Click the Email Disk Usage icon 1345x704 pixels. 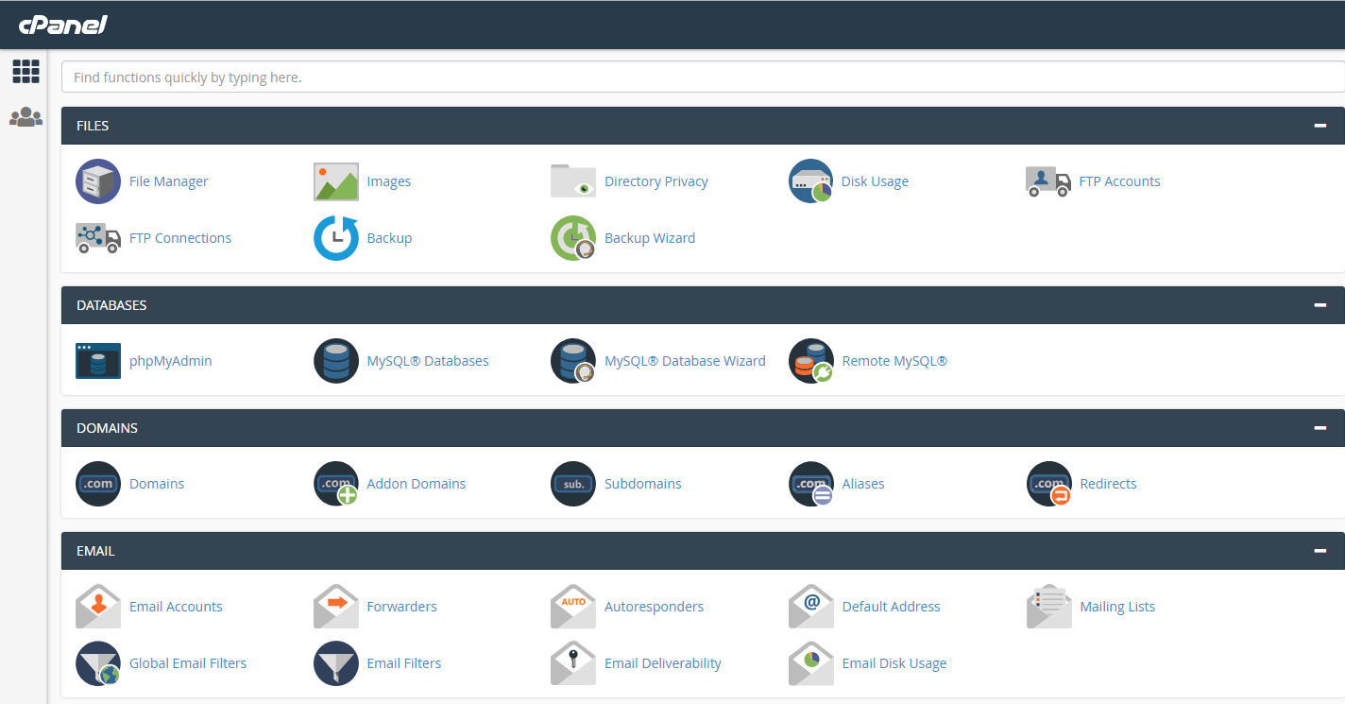pyautogui.click(x=811, y=663)
